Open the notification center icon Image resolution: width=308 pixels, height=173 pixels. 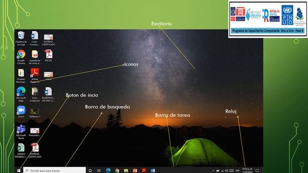[x=257, y=171]
